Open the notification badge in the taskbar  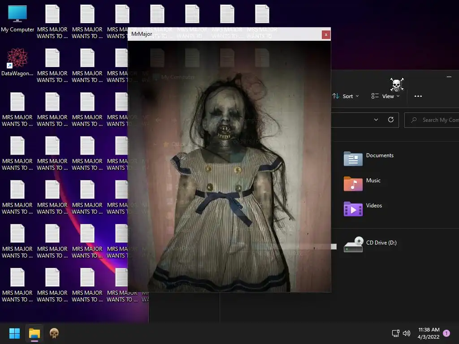(446, 333)
